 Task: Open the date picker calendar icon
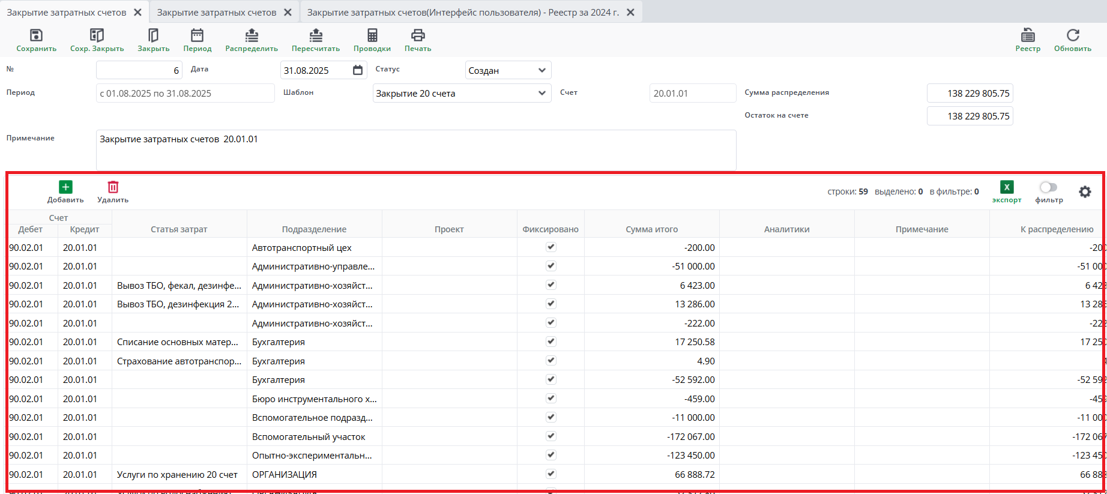pyautogui.click(x=358, y=70)
